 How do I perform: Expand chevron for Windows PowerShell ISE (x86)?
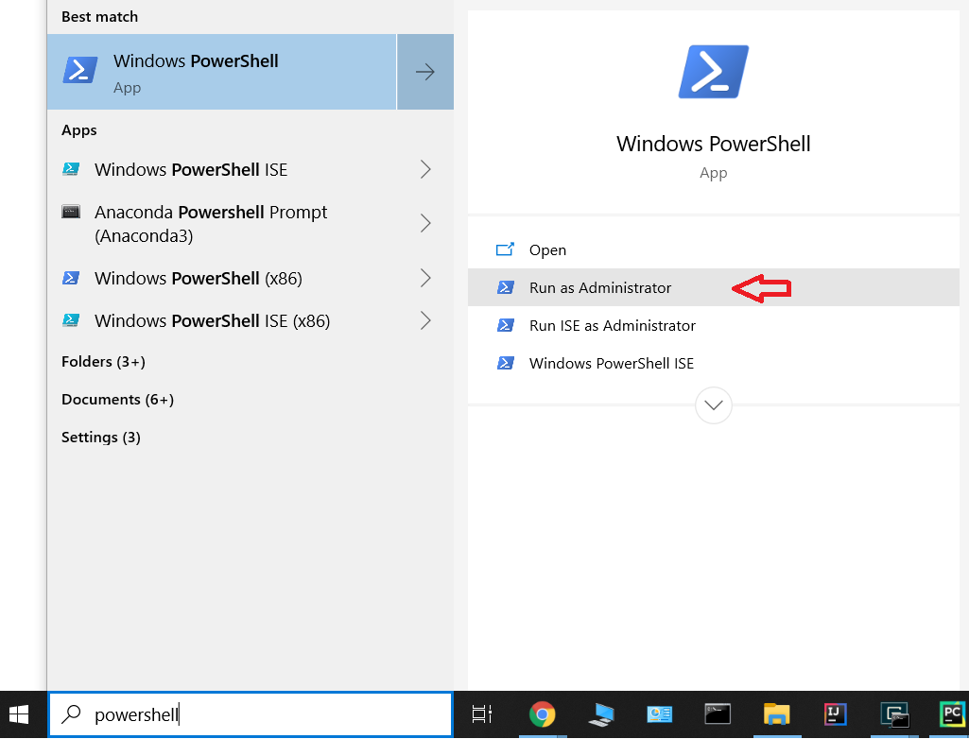click(x=425, y=320)
